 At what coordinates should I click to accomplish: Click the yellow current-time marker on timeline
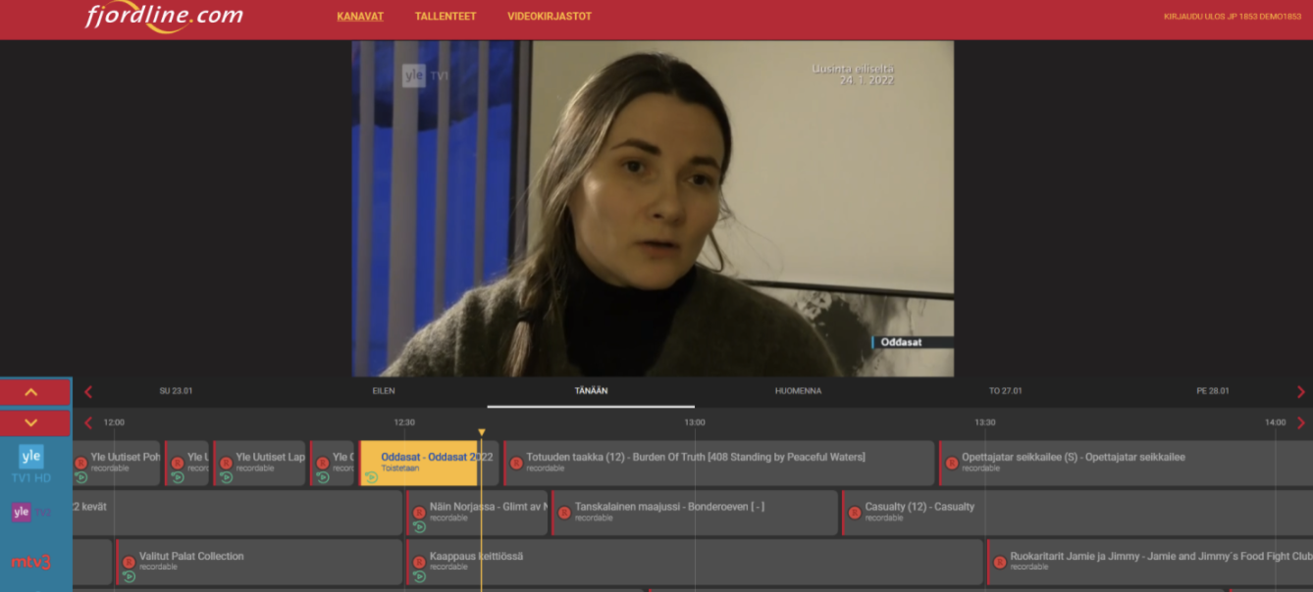point(481,432)
